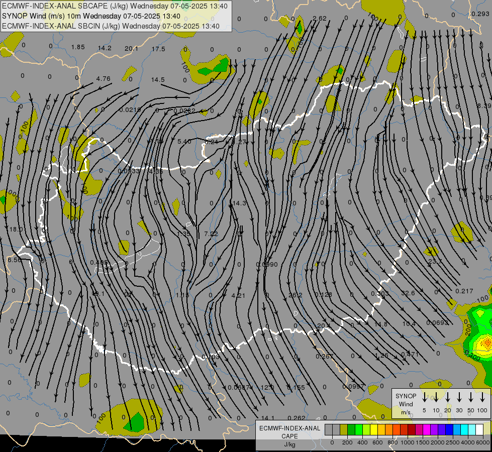
Task: Click the map value '0.0933'
Action: [x=129, y=171]
